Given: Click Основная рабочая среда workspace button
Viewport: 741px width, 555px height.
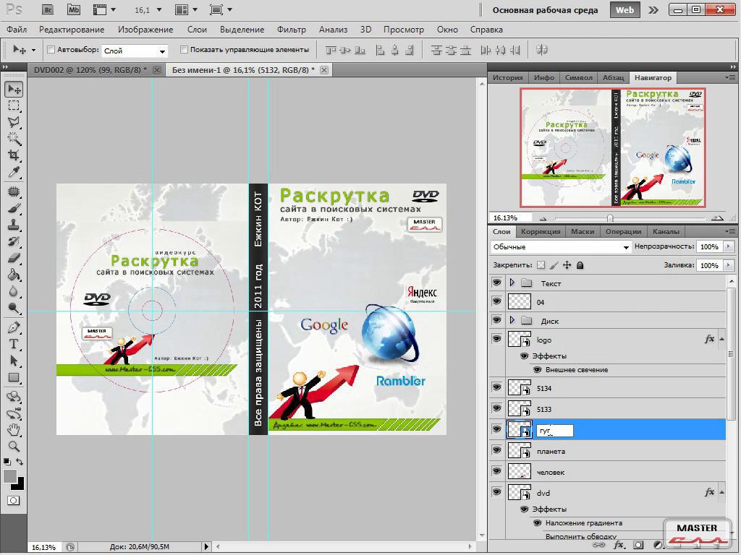Looking at the screenshot, I should [545, 10].
